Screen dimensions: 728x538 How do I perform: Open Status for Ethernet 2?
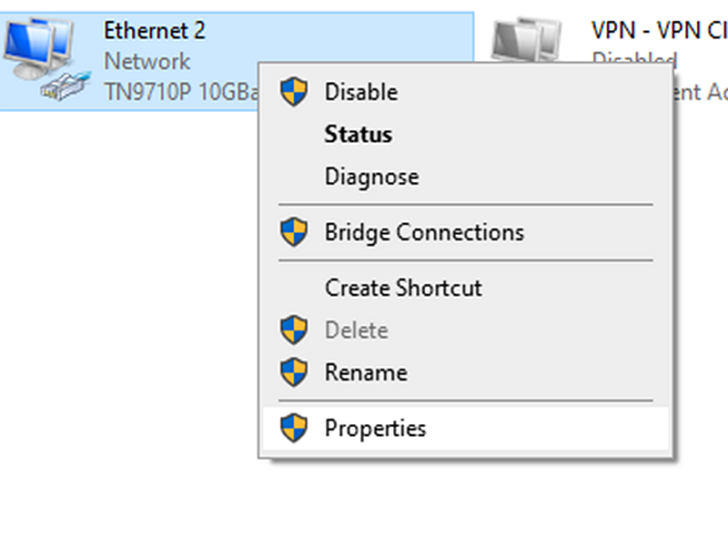[x=358, y=134]
